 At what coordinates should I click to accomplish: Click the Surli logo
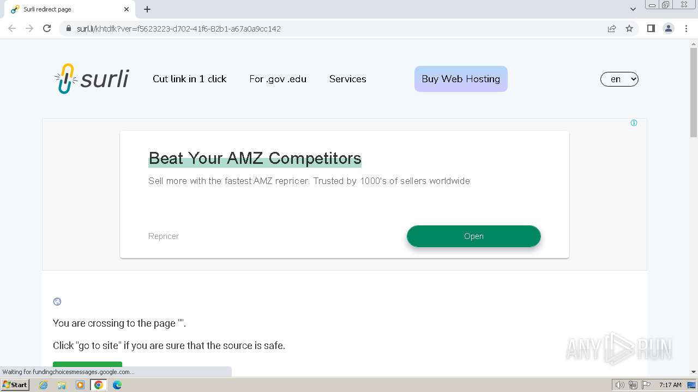[92, 79]
